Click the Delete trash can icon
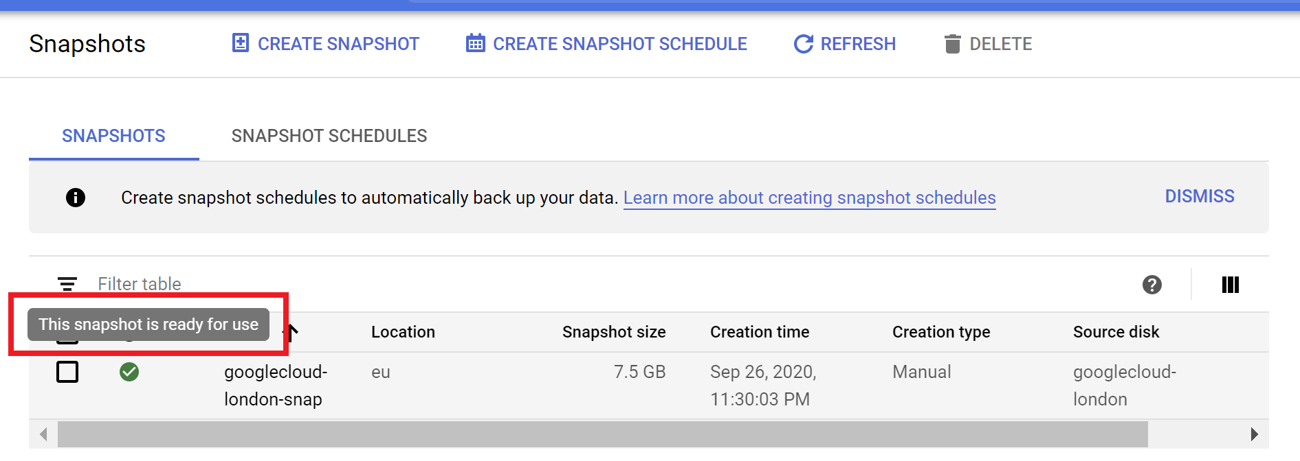 [x=952, y=43]
